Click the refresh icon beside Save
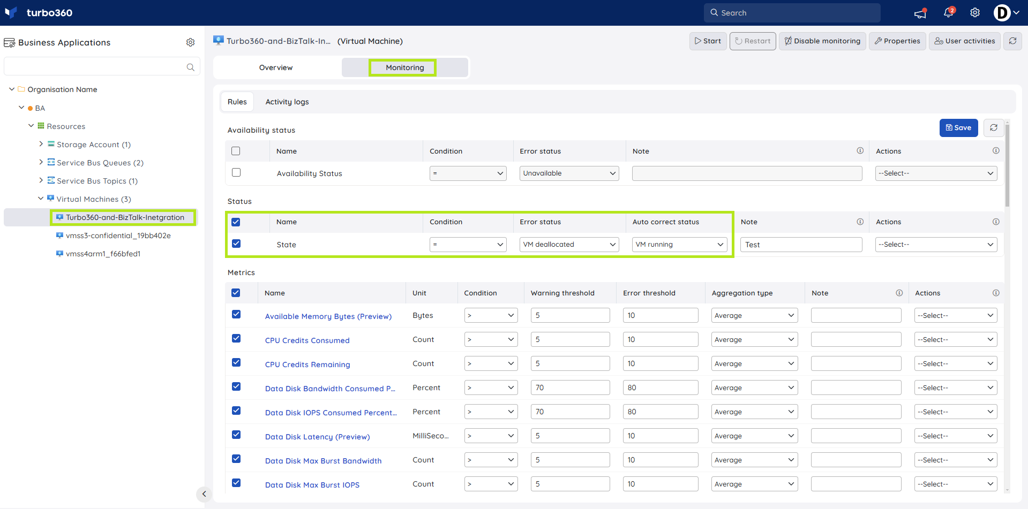The image size is (1028, 509). tap(994, 127)
